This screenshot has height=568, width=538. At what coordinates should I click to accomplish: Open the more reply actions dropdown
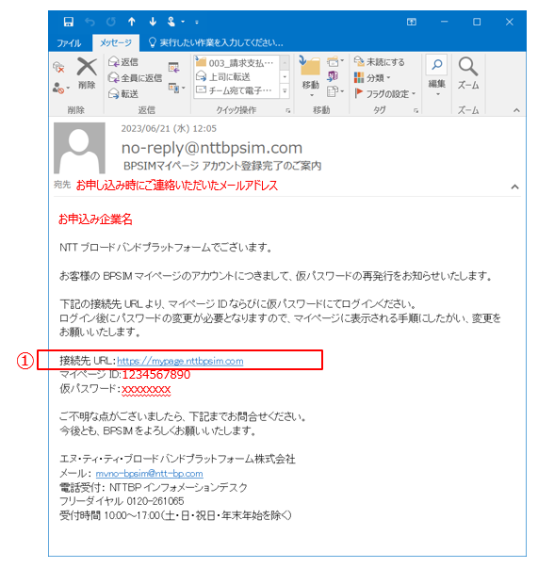pos(177,88)
